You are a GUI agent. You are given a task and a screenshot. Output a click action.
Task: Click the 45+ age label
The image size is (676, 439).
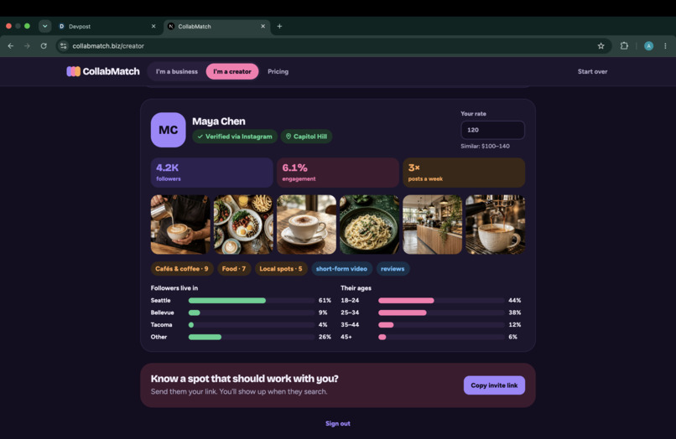tap(346, 337)
